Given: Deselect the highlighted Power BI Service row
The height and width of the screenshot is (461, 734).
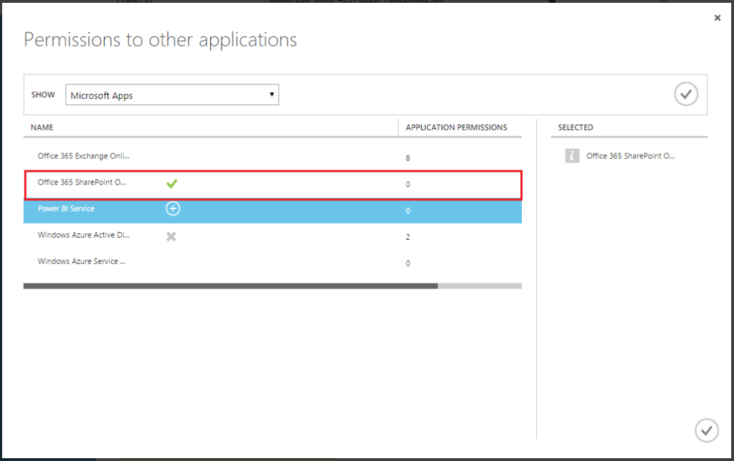Looking at the screenshot, I should click(67, 208).
